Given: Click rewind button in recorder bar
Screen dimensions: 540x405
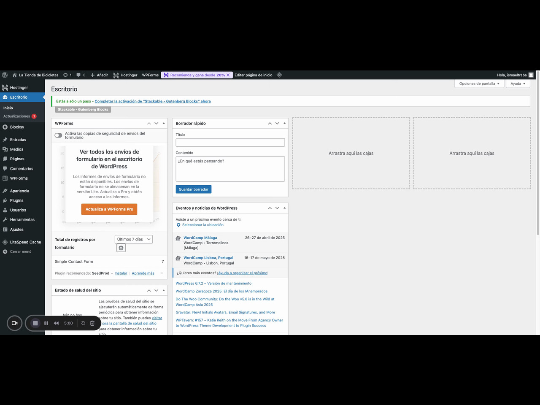Looking at the screenshot, I should point(56,323).
